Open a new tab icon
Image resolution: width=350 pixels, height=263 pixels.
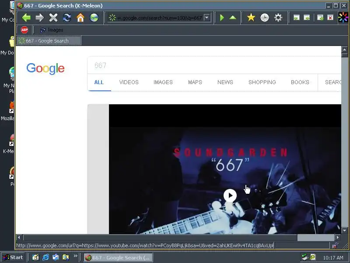click(320, 18)
